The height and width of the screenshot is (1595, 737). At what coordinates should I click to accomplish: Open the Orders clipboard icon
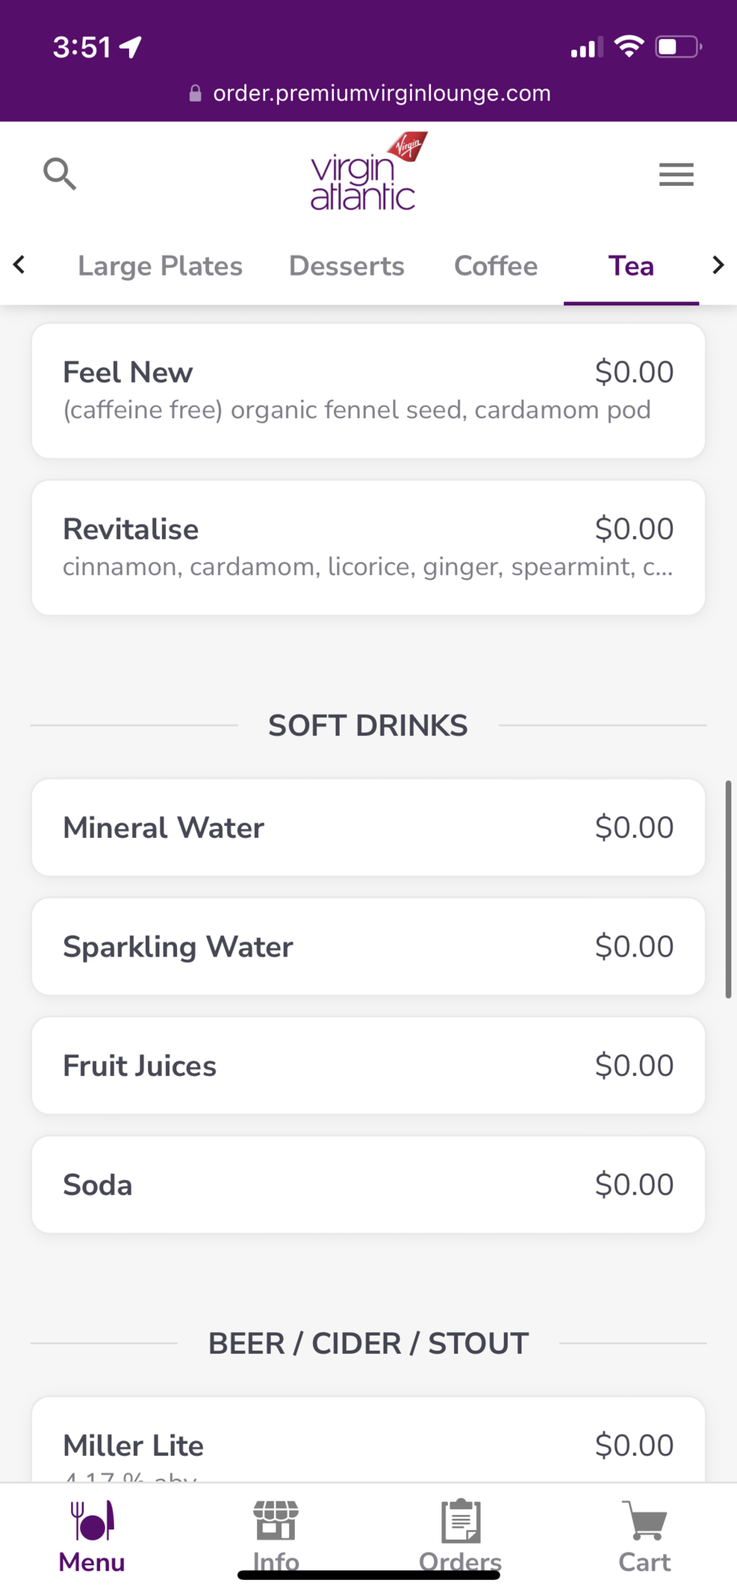pos(461,1521)
